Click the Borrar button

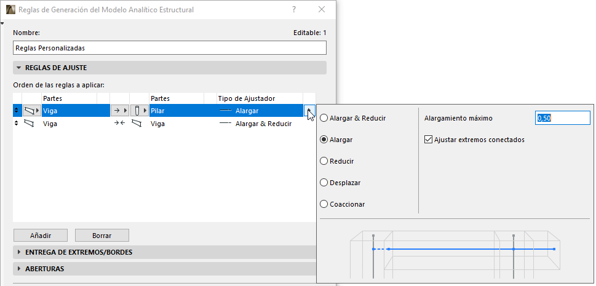pyautogui.click(x=102, y=236)
